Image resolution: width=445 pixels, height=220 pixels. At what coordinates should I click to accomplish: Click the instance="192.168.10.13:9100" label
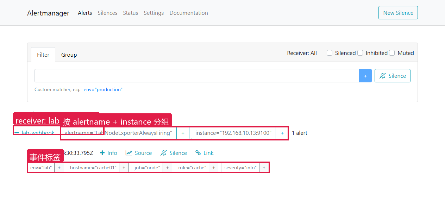point(233,133)
